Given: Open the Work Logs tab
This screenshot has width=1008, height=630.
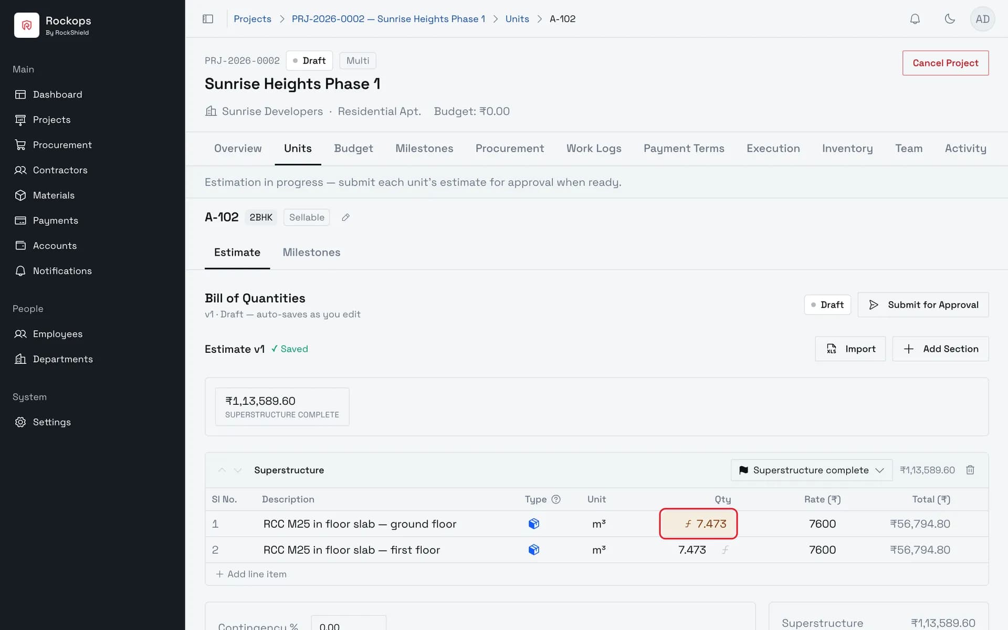Looking at the screenshot, I should (593, 149).
